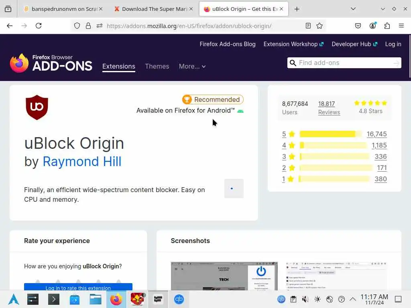
Task: Bookmark this page with star icon
Action: [x=319, y=26]
